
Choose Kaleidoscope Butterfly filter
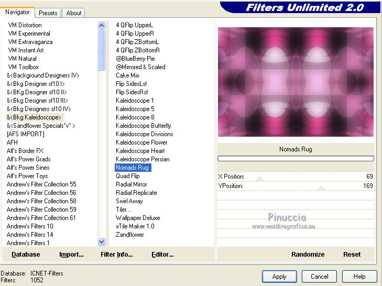tap(144, 126)
